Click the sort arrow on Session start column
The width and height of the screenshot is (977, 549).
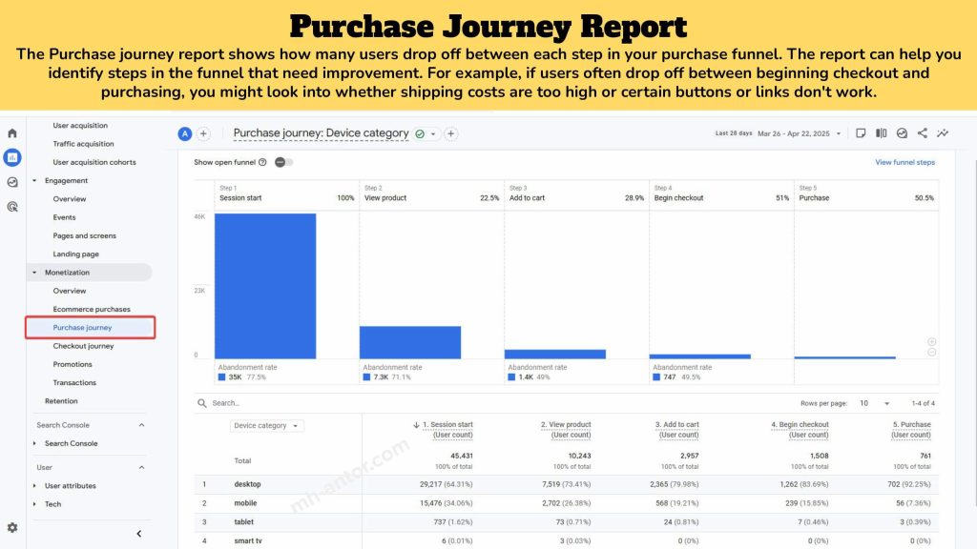click(416, 425)
